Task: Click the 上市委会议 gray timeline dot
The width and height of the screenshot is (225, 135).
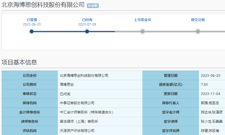Action: (142, 31)
